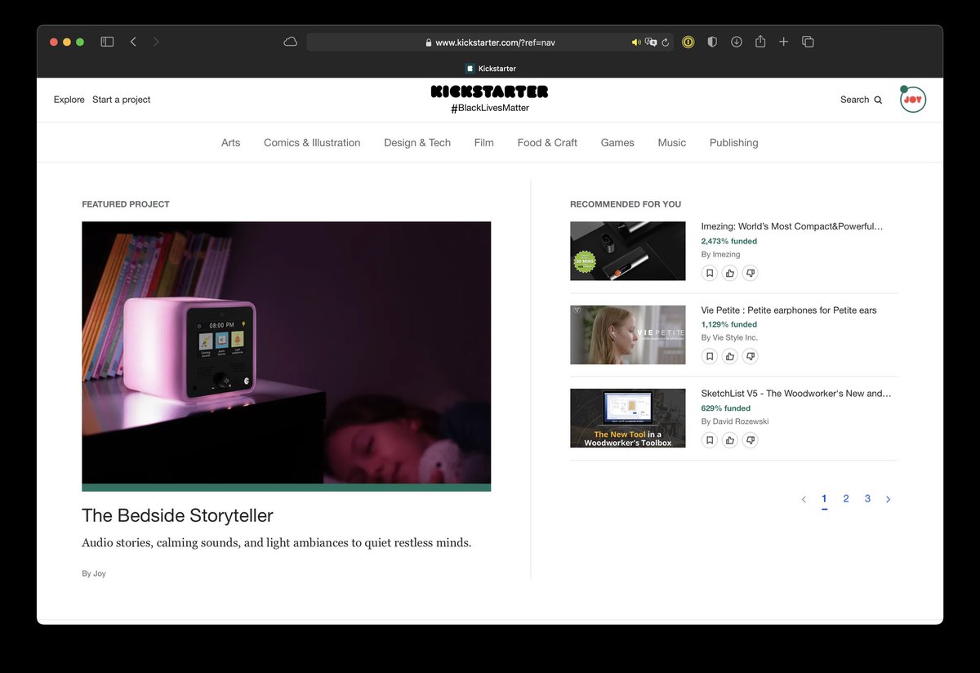
Task: Click the featured project funding progress bar
Action: (287, 488)
